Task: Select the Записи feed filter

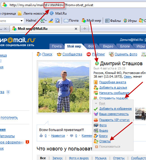Action: tap(57, 158)
